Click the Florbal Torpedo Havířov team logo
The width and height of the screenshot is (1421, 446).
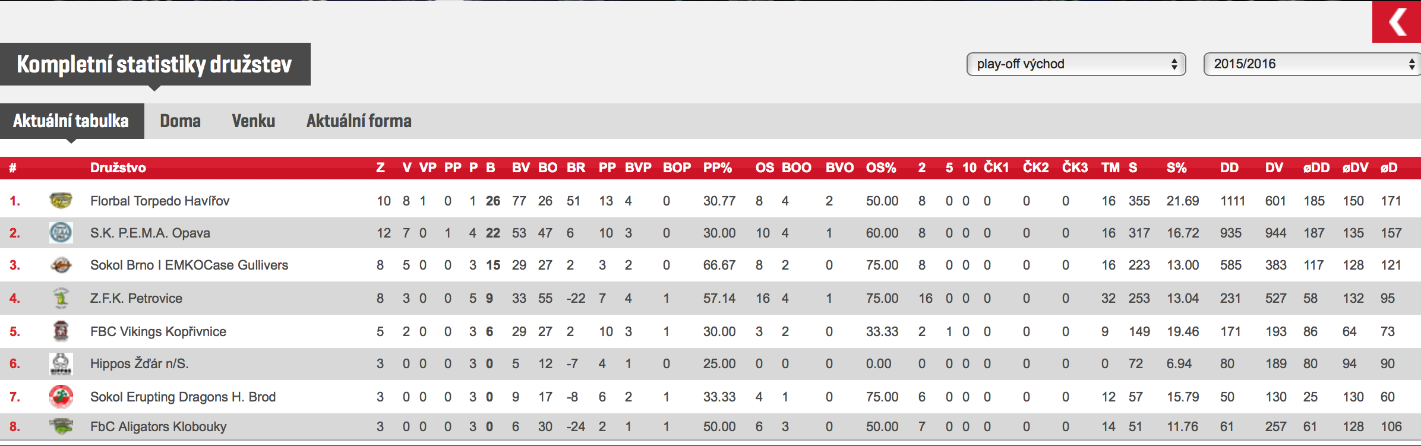(61, 201)
